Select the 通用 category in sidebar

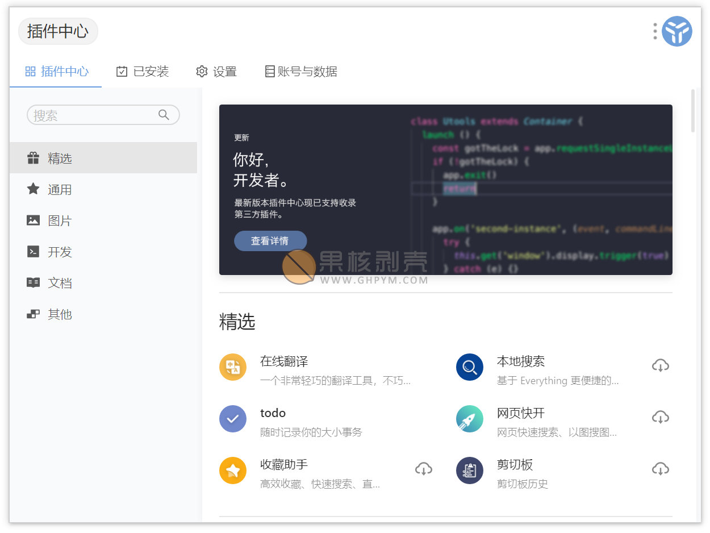pos(60,189)
